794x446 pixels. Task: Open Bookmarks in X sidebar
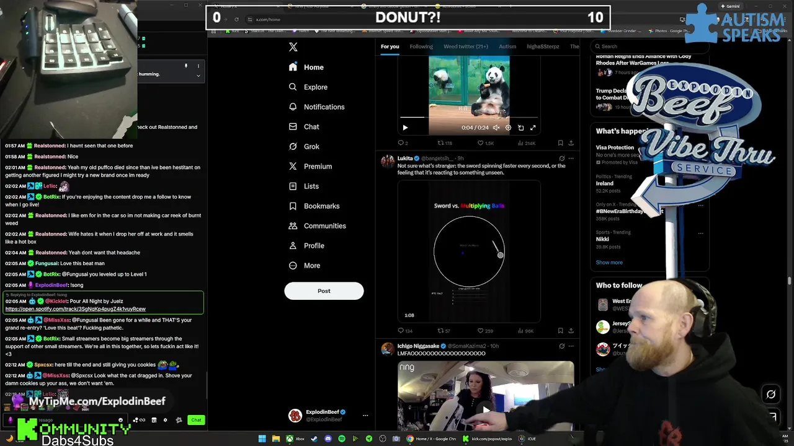[314, 206]
